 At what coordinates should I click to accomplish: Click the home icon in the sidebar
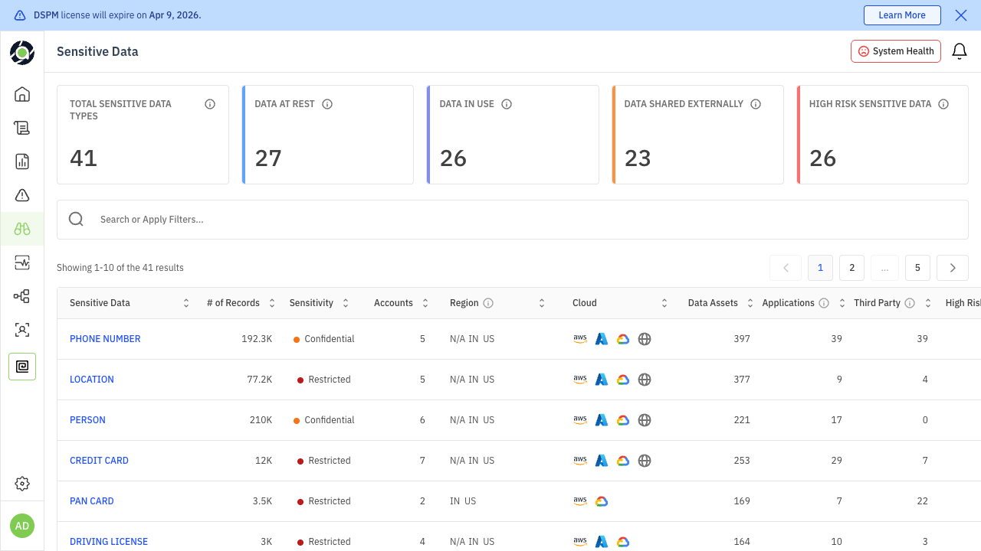[x=22, y=94]
